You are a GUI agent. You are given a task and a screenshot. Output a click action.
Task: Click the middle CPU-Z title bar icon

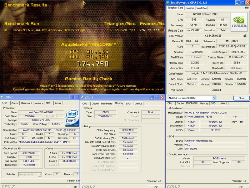82,98
